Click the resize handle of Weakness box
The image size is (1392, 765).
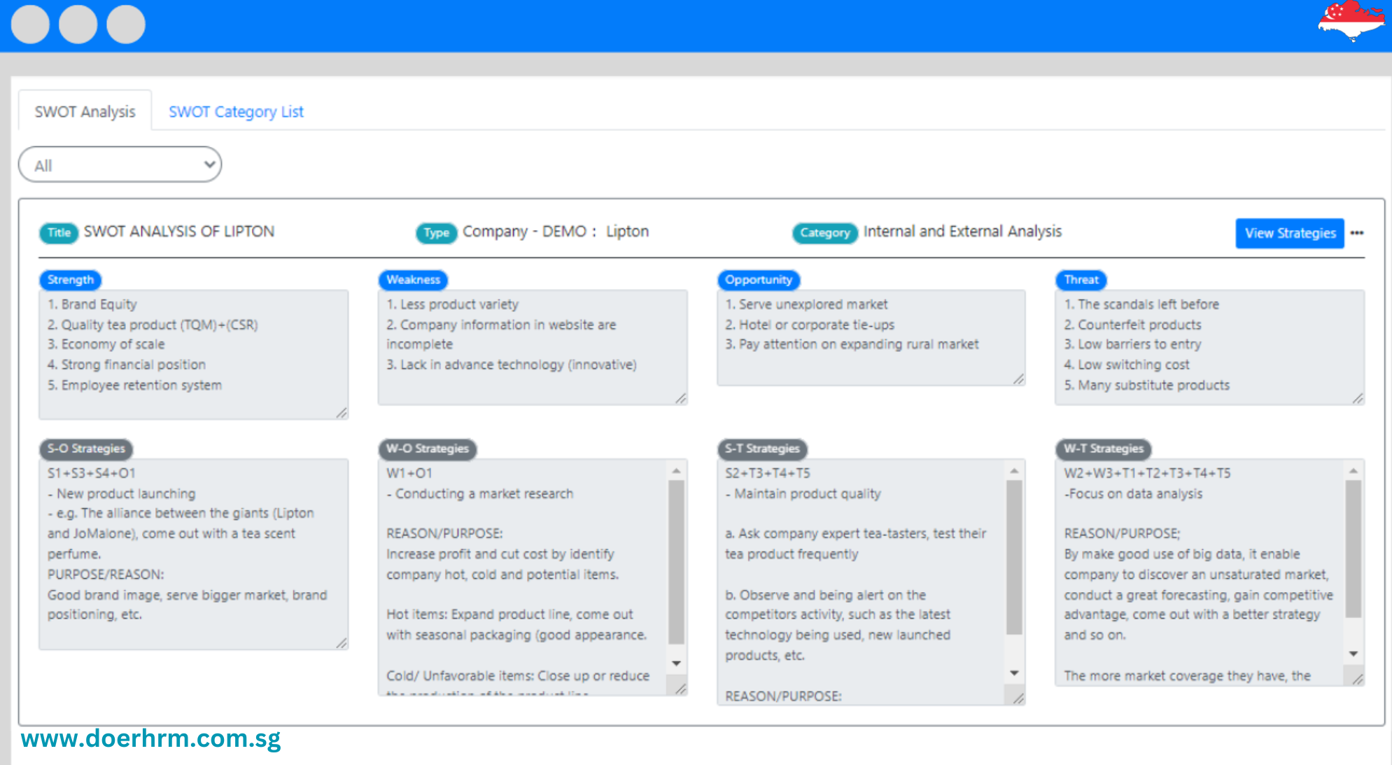click(680, 398)
